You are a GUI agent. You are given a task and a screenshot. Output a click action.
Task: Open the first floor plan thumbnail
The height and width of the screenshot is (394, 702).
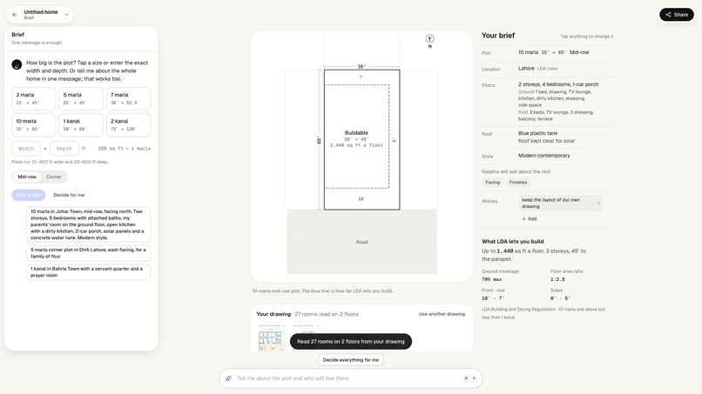[x=272, y=338]
